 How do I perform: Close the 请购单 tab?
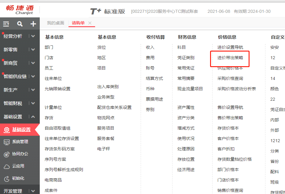coord(90,23)
